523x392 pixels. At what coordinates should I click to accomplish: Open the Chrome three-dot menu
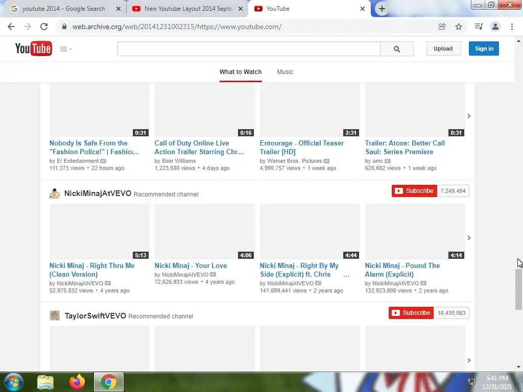click(512, 27)
